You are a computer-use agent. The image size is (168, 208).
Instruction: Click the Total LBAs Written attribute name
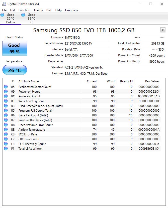click(x=30, y=149)
